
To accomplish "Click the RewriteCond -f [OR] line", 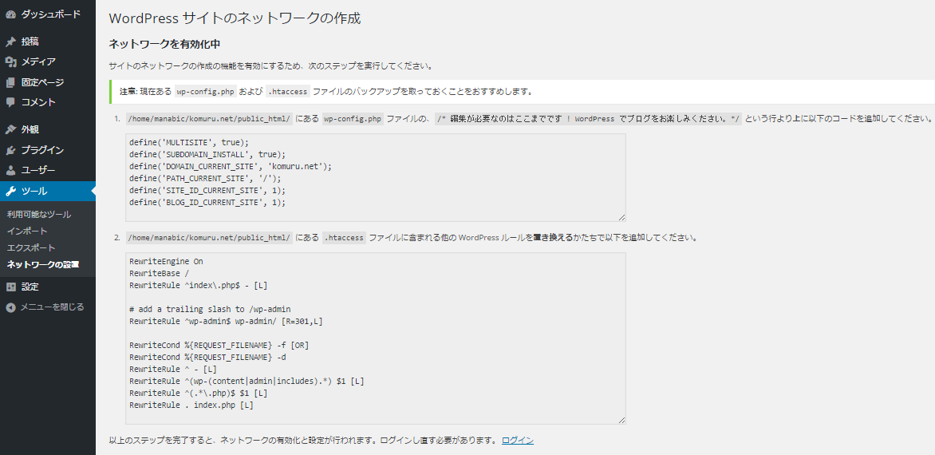I will (x=219, y=346).
